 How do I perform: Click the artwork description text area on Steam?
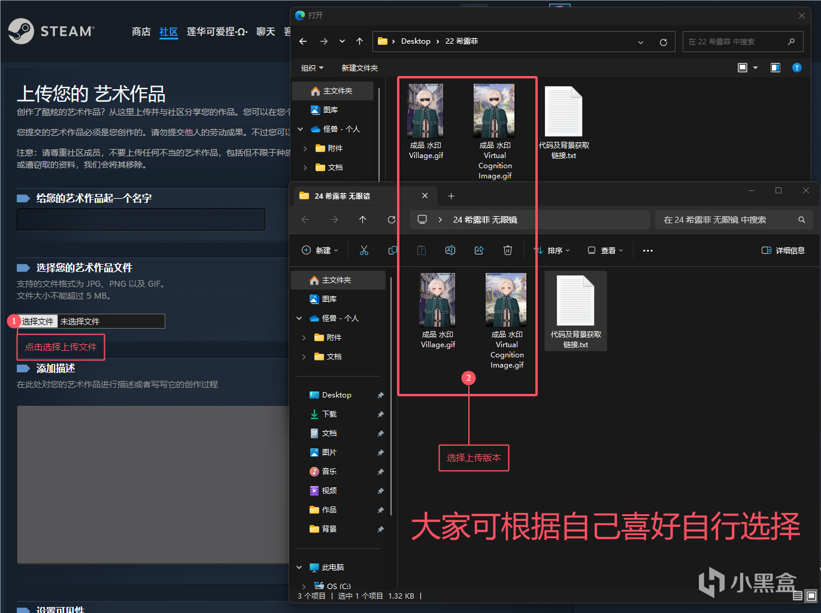(x=153, y=485)
